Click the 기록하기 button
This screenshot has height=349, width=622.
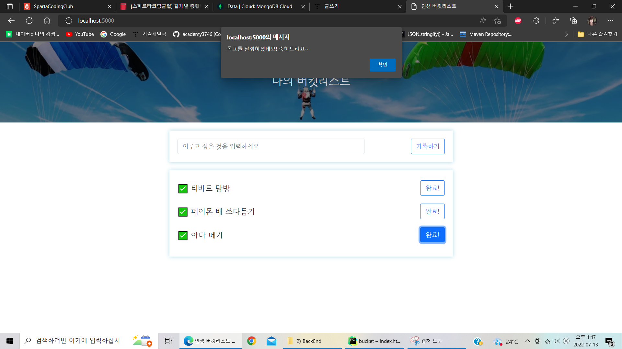(x=427, y=146)
